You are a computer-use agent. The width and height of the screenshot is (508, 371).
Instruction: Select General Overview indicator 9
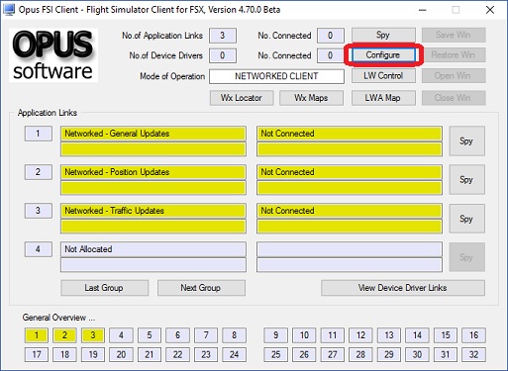276,335
